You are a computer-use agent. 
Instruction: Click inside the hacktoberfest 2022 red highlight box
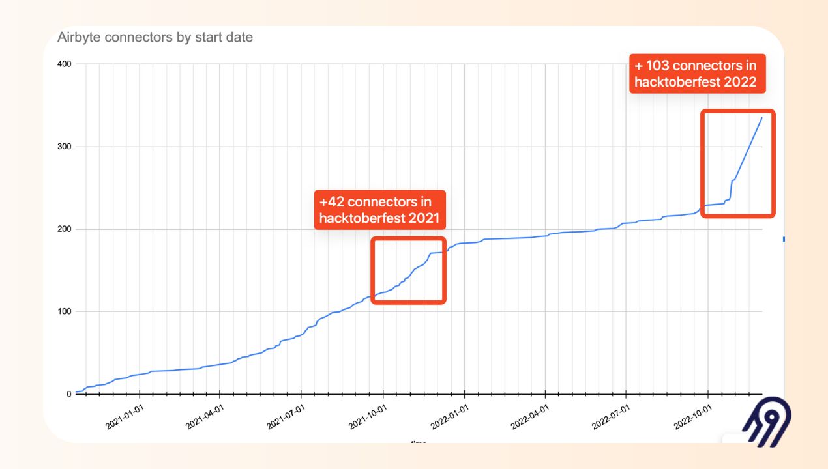[x=737, y=163]
